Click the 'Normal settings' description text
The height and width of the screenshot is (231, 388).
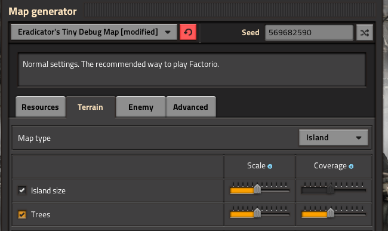pyautogui.click(x=121, y=64)
